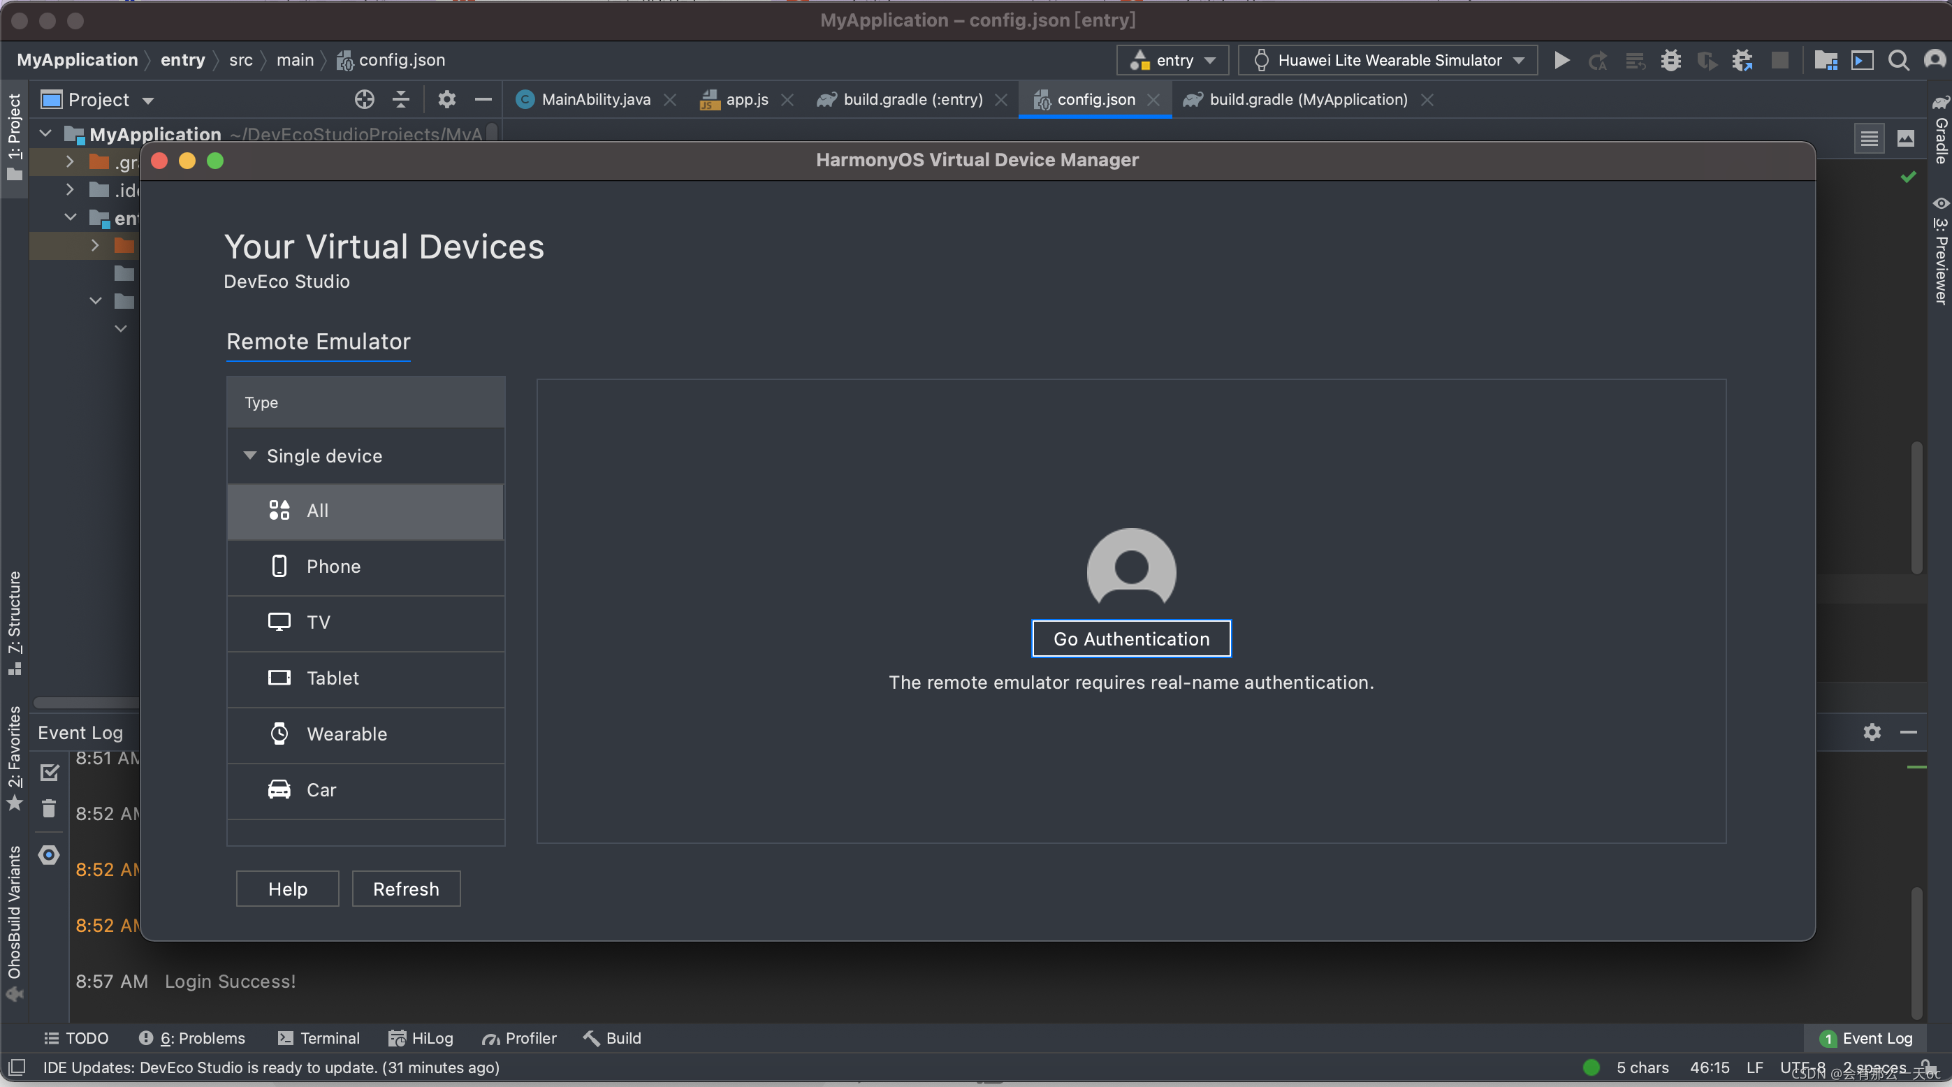Select the Remote Emulator tab
The image size is (1952, 1087).
coord(319,342)
